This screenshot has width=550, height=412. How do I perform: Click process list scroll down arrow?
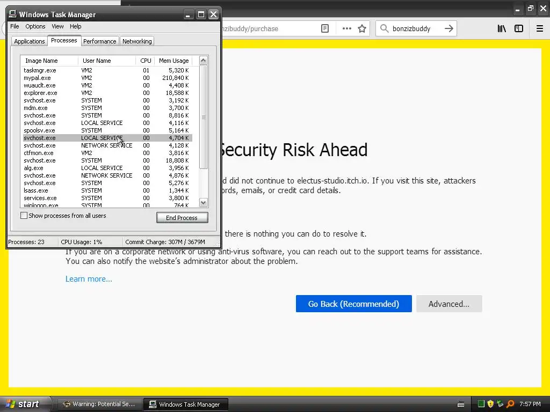click(204, 202)
